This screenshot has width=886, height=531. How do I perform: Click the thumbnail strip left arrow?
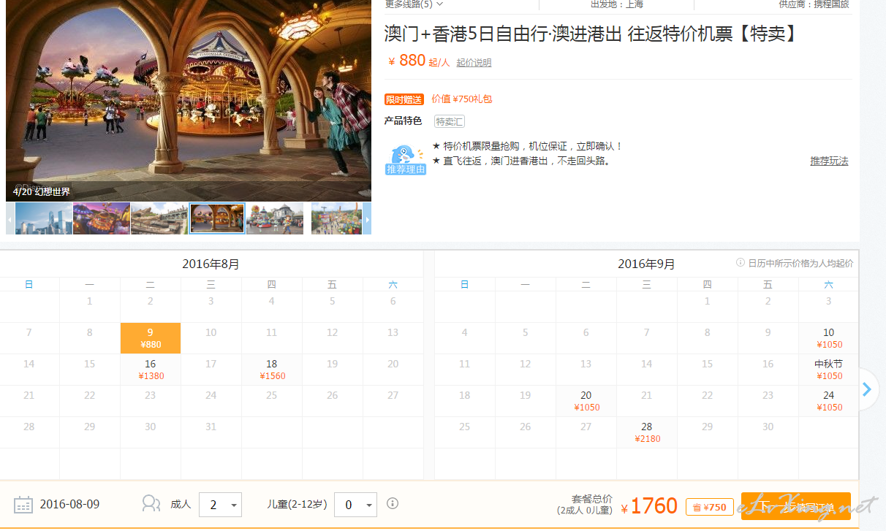click(10, 218)
